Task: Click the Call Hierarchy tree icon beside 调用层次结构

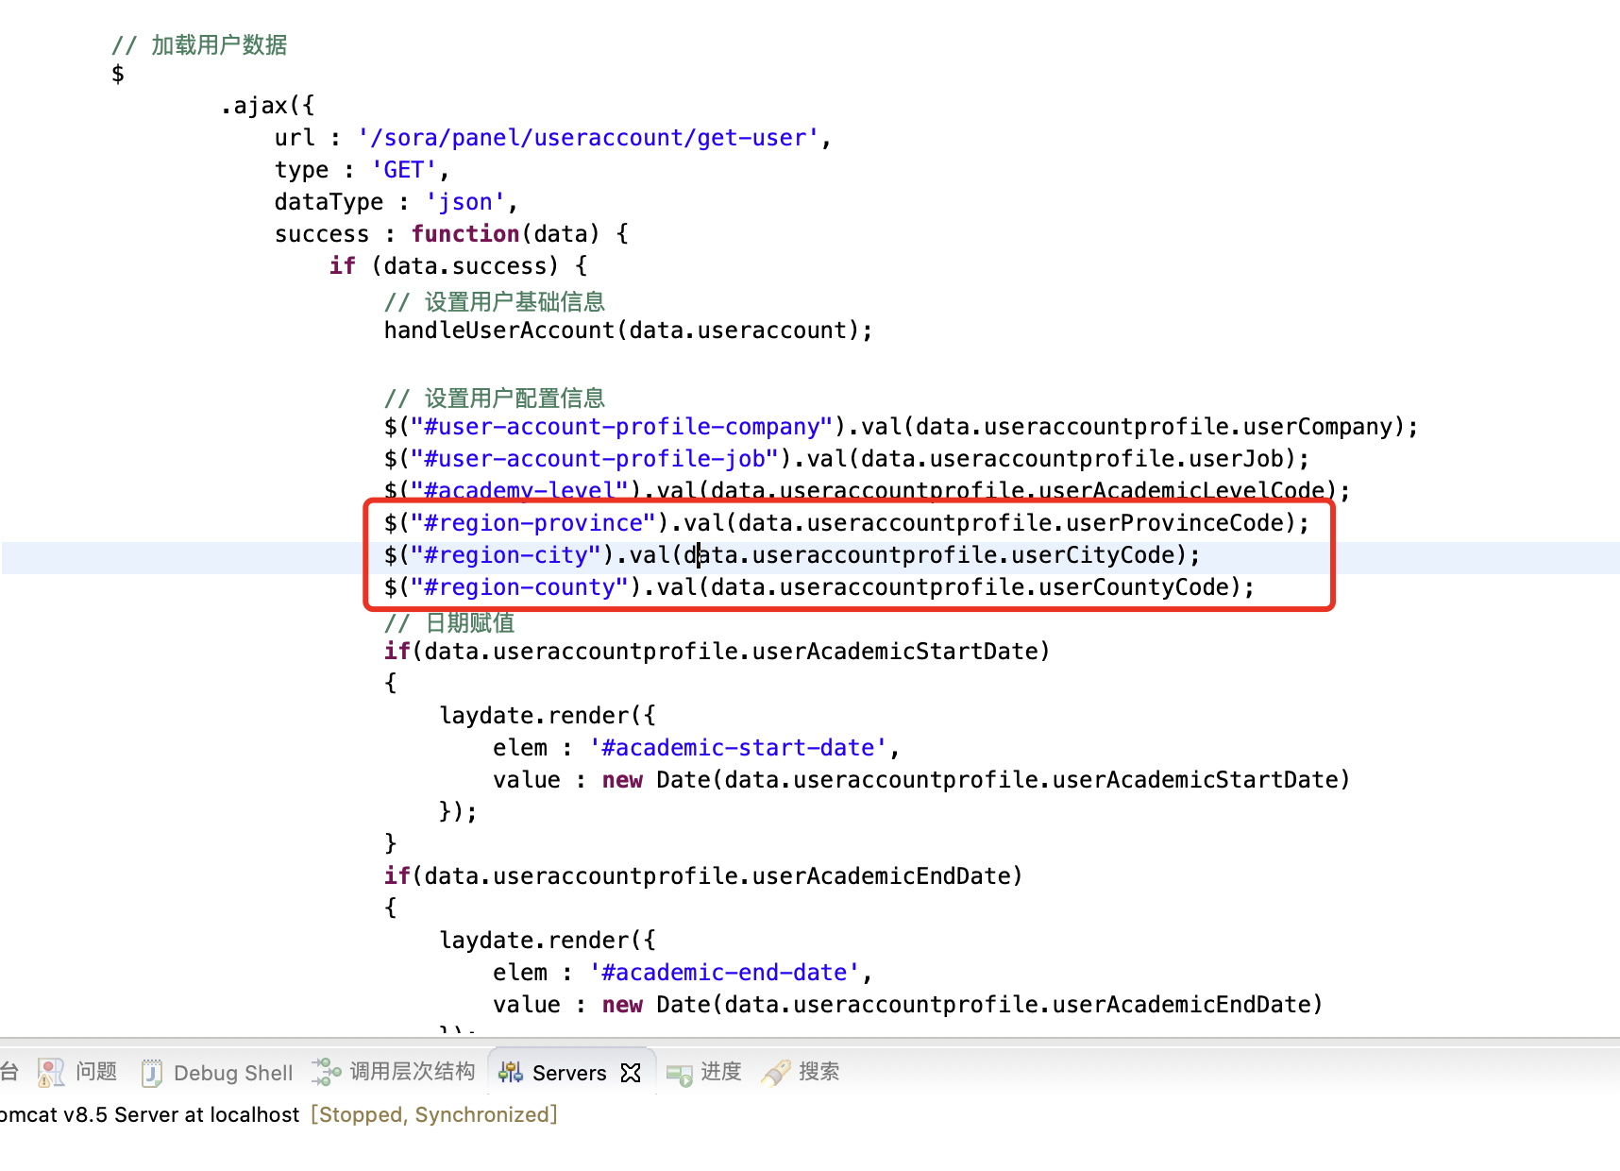Action: 325,1072
